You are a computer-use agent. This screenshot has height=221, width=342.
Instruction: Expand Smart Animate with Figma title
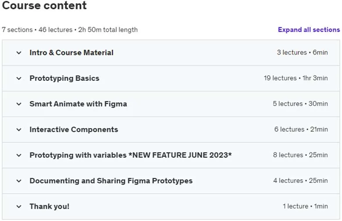(78, 104)
